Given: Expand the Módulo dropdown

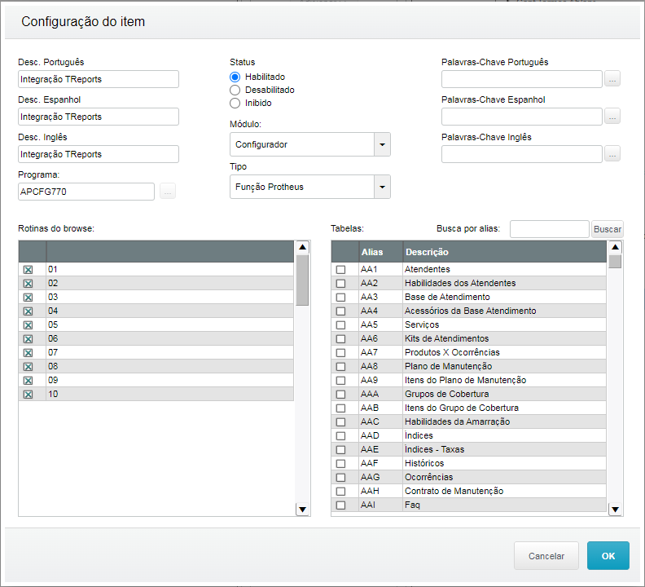Looking at the screenshot, I should tap(382, 144).
